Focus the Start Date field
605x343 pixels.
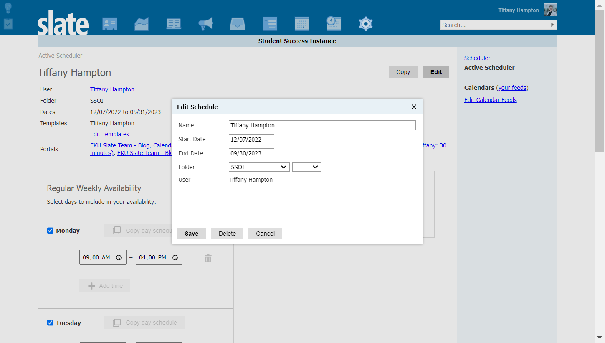(252, 139)
